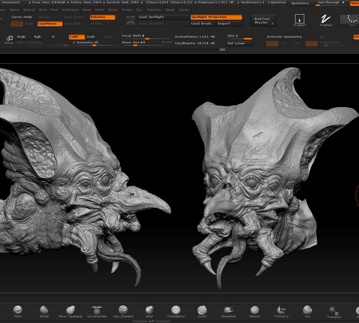Viewport: 359px width, 323px height.
Task: Expand the brush shelf arrows at bottom
Action: click(x=151, y=321)
